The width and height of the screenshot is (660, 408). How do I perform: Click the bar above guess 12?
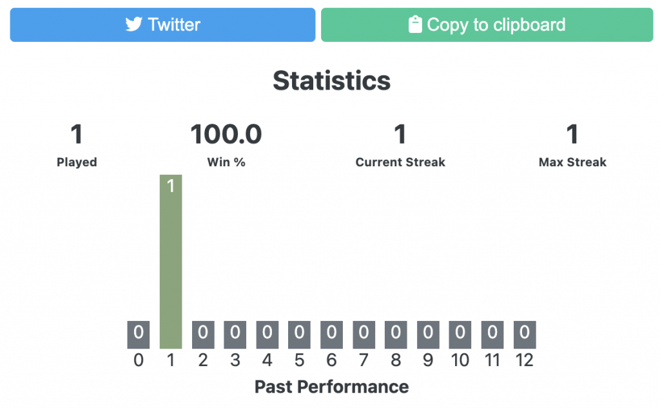tap(524, 334)
